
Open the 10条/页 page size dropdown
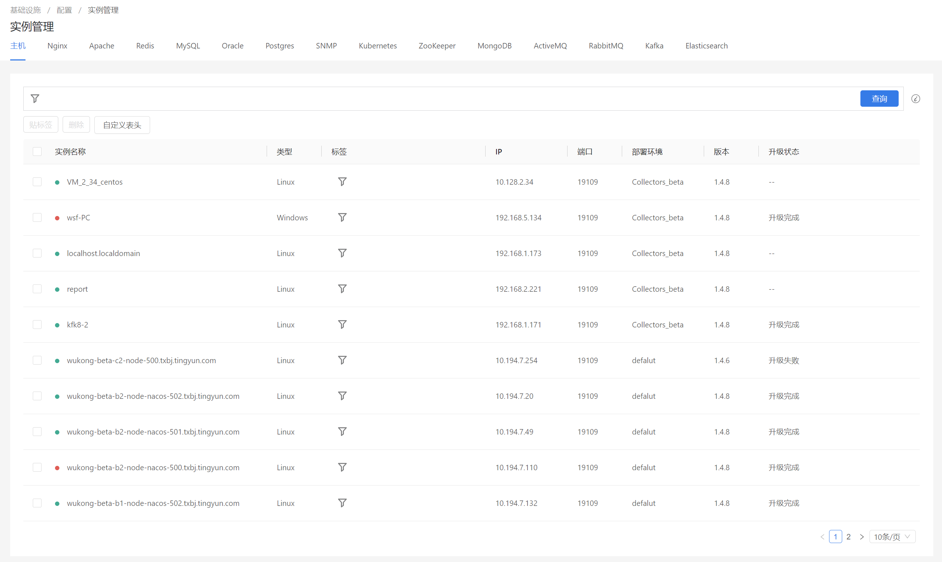[892, 537]
